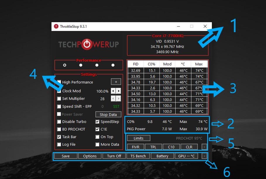Check the Disable Turbo option

click(59, 121)
